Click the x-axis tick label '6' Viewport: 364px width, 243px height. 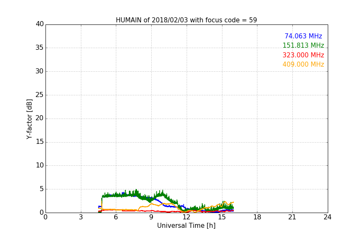coord(116,217)
